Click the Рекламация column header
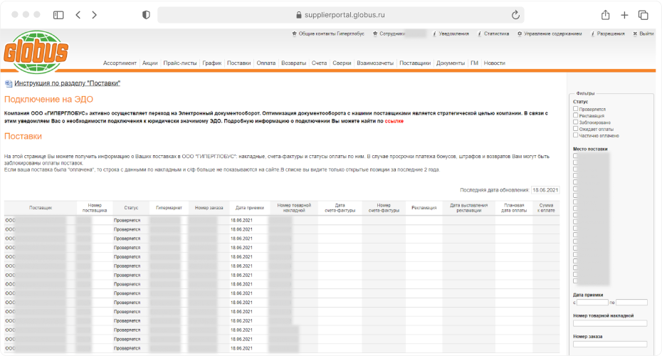 click(424, 208)
